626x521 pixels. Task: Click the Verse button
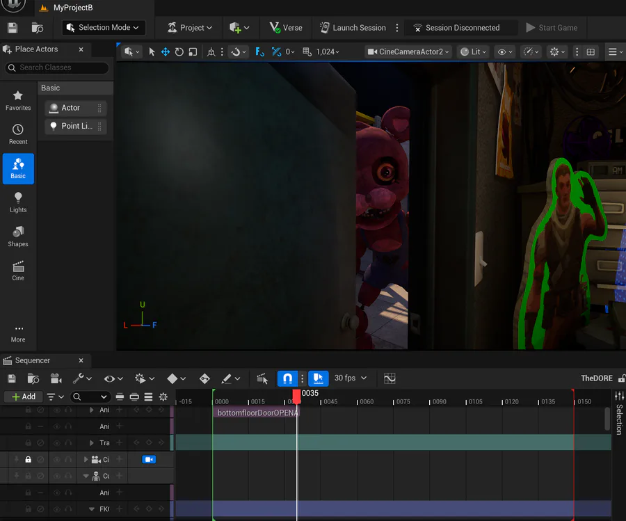click(x=286, y=28)
